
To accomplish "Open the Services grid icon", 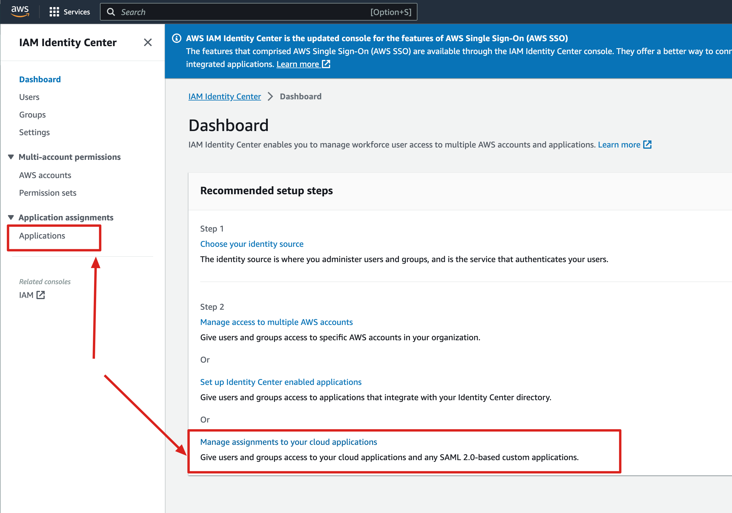I will [54, 12].
